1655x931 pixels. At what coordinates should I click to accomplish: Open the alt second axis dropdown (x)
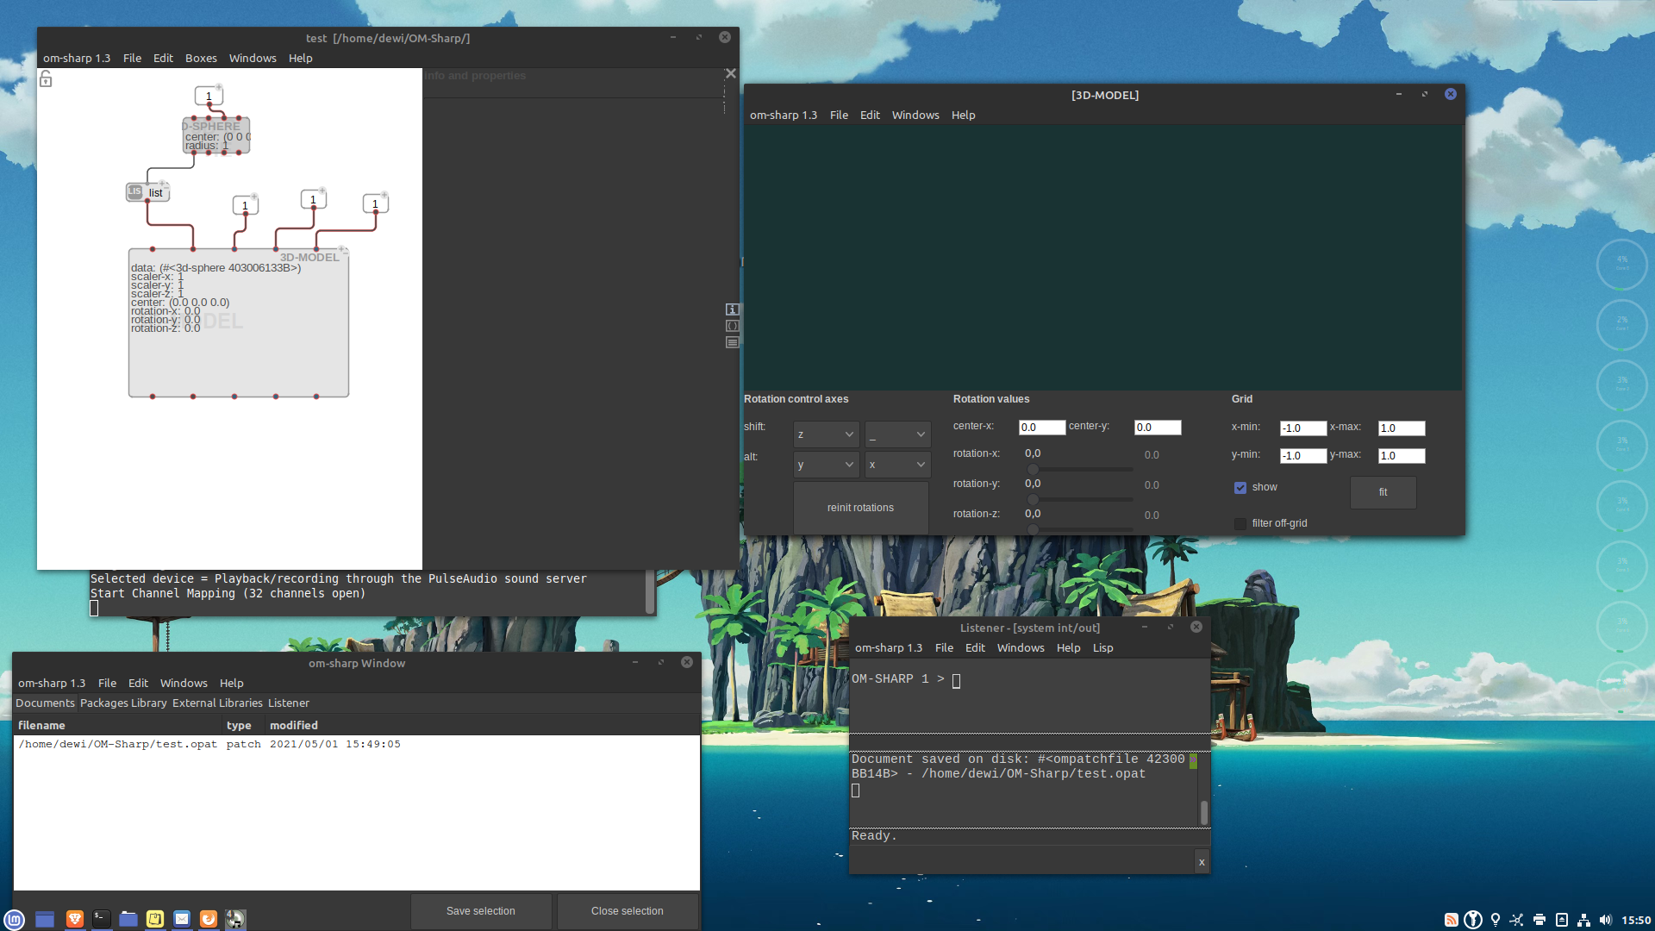[897, 465]
